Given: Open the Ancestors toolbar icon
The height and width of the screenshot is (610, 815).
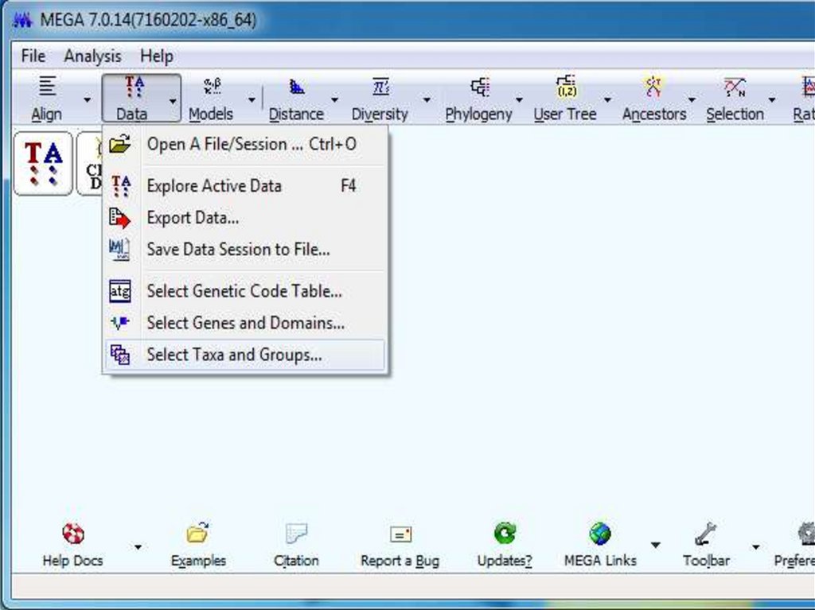Looking at the screenshot, I should (x=653, y=86).
